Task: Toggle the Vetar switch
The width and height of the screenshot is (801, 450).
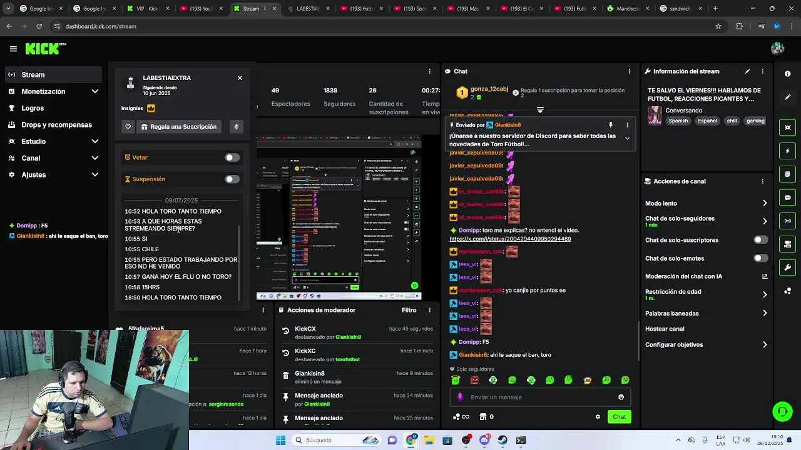Action: (x=232, y=157)
